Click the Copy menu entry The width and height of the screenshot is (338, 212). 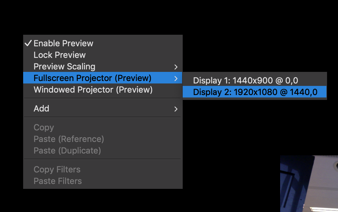click(44, 127)
